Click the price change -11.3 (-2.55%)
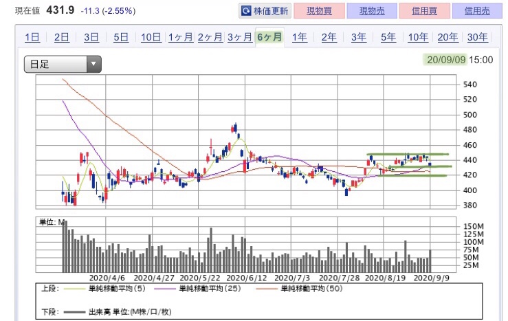 (x=108, y=11)
